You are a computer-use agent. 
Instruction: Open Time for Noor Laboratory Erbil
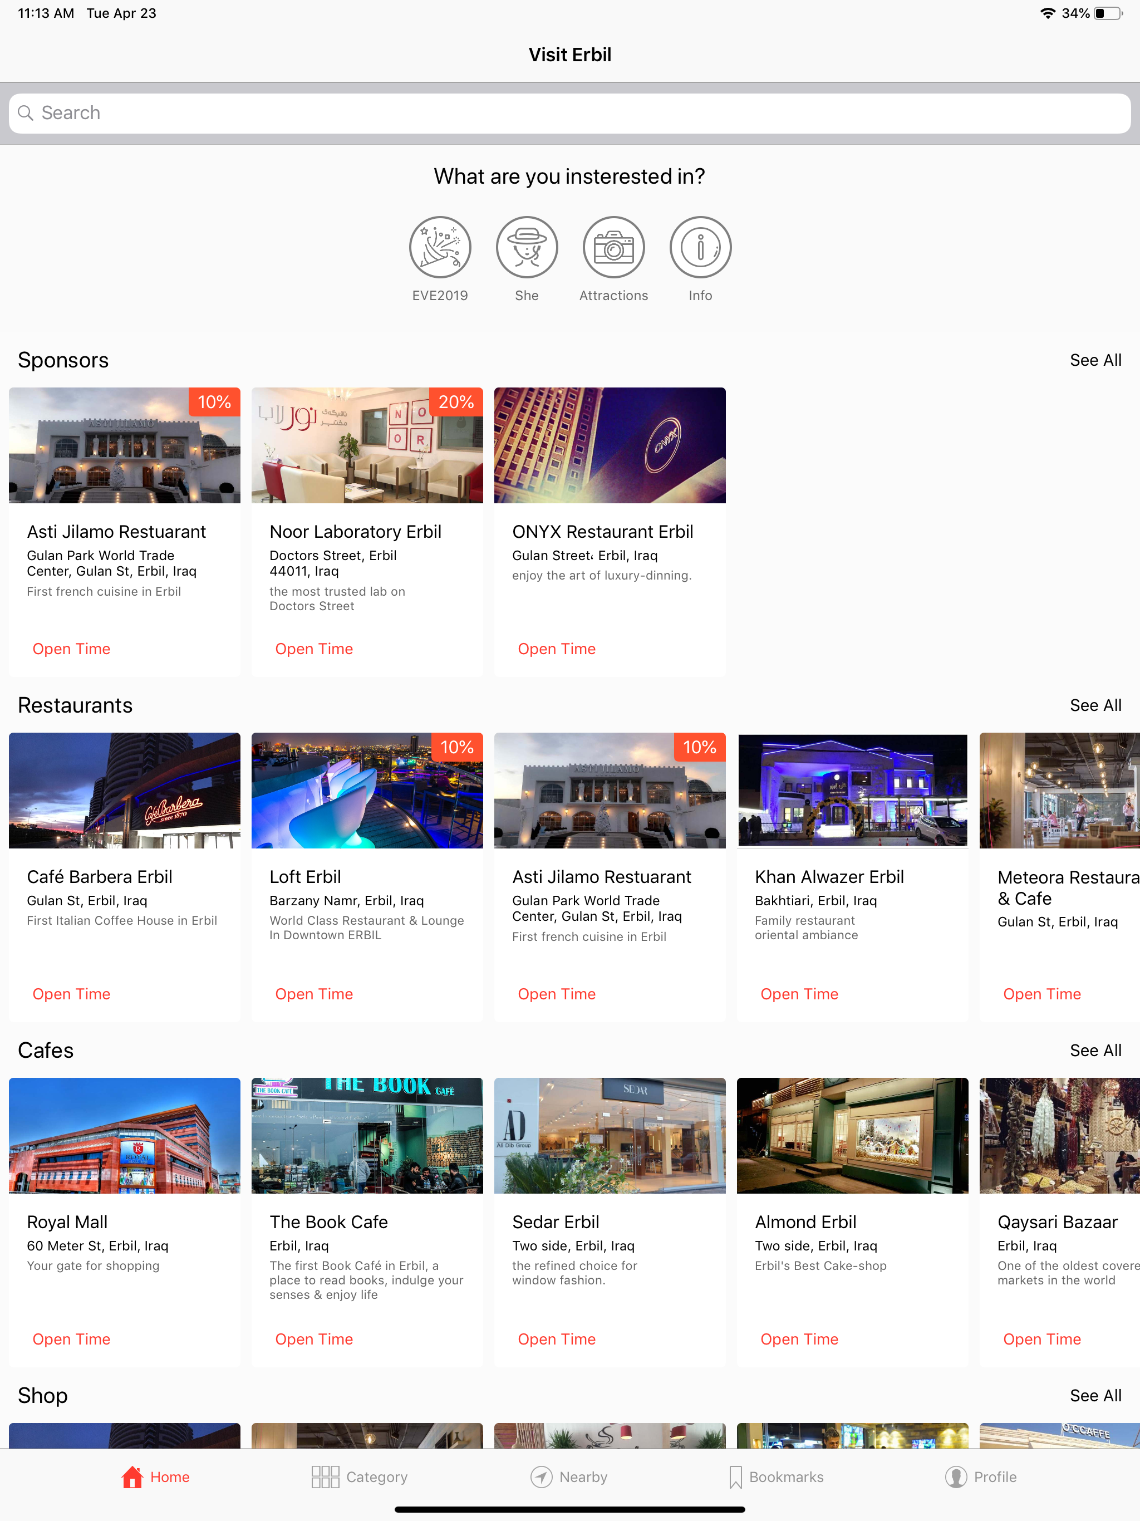[x=314, y=649]
